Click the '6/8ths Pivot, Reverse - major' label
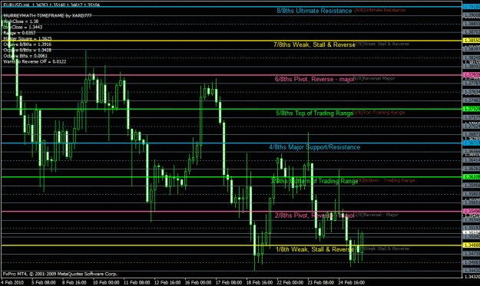 coord(314,79)
